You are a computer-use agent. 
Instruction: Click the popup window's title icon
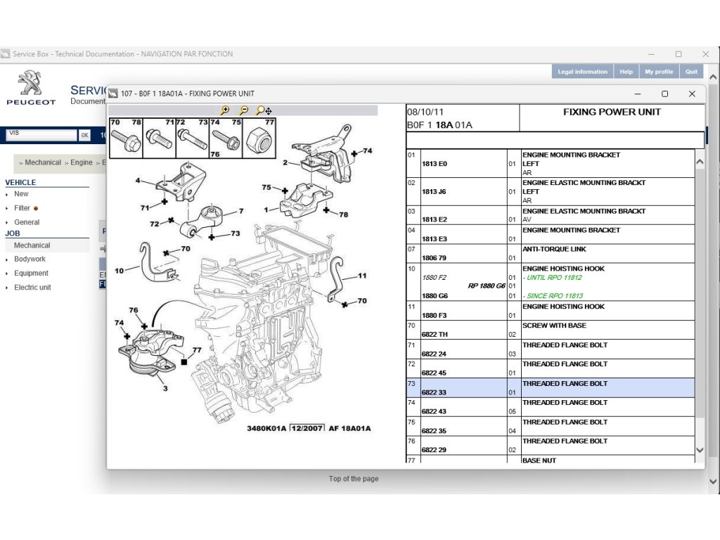point(112,94)
